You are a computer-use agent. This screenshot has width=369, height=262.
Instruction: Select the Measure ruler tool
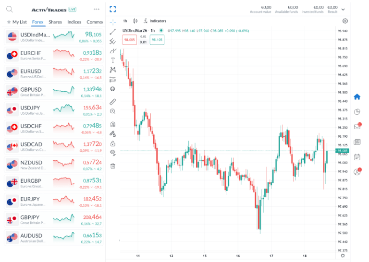[113, 102]
